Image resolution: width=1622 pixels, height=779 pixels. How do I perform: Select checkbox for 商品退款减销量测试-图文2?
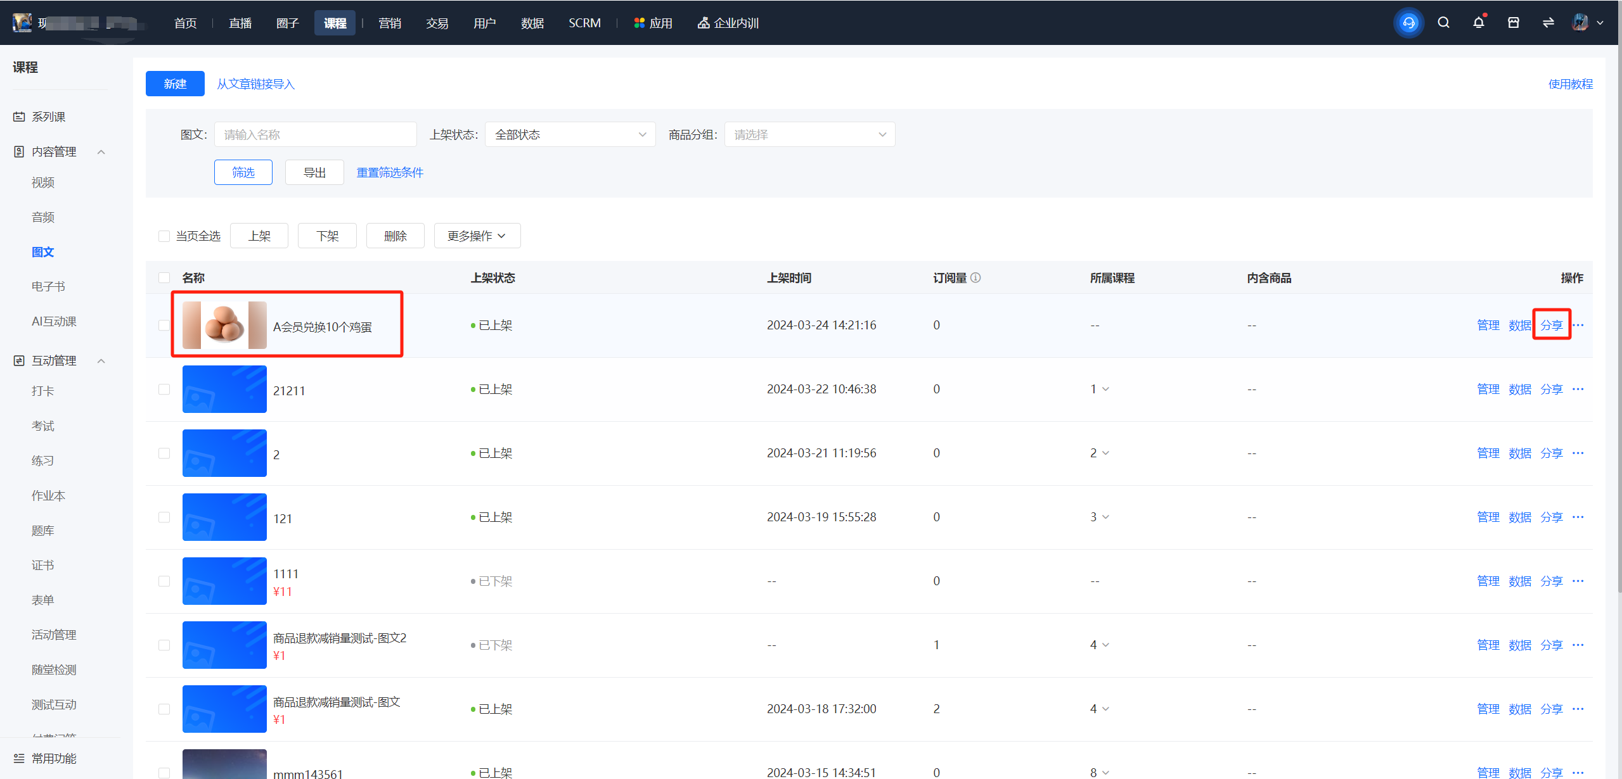(164, 645)
